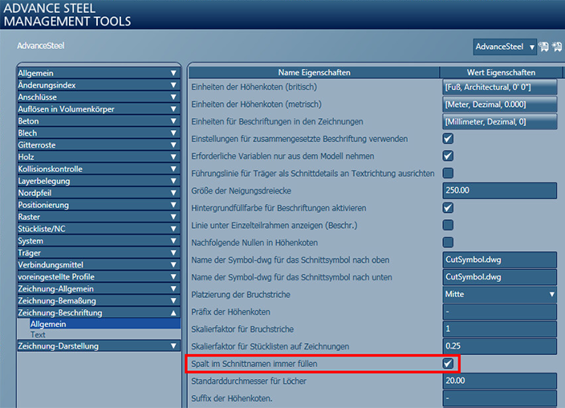Open the Positionierung category
Viewport: 565px width, 408px height.
click(x=99, y=205)
